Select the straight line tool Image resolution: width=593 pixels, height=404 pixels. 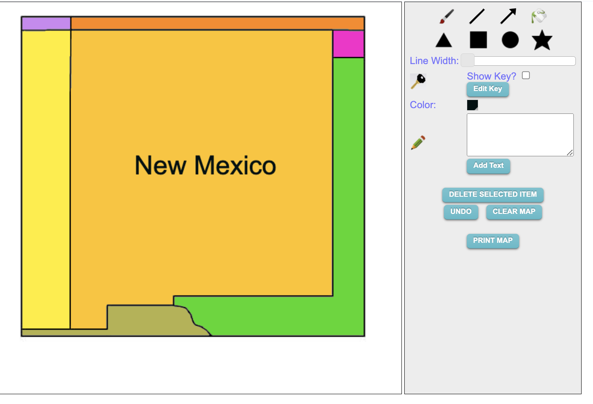(x=477, y=16)
